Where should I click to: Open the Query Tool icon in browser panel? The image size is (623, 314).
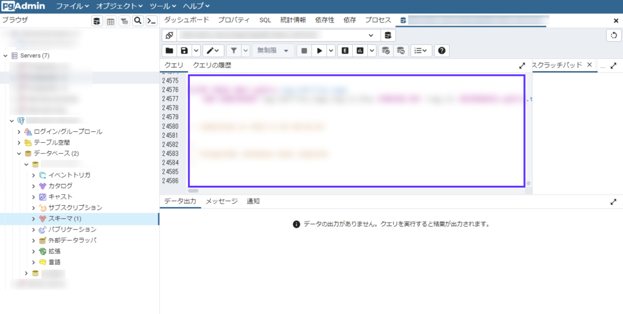[97, 21]
